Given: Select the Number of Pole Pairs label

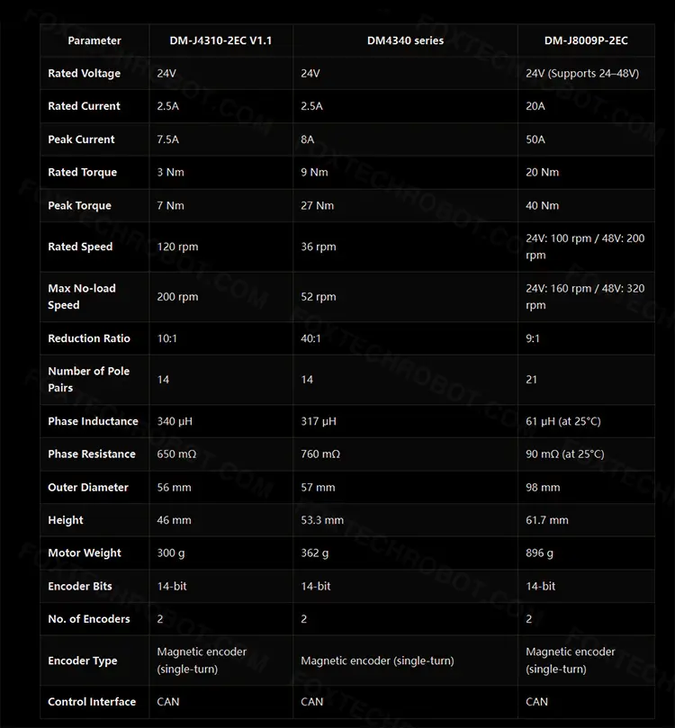Looking at the screenshot, I should [x=88, y=380].
